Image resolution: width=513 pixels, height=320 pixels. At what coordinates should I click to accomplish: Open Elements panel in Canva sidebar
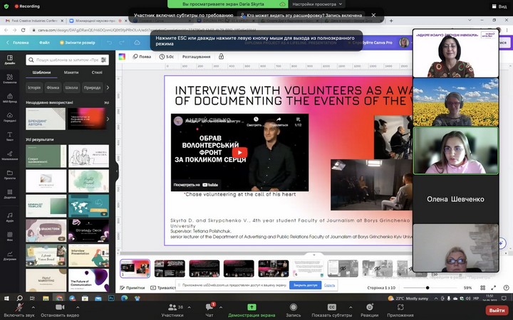tap(10, 79)
